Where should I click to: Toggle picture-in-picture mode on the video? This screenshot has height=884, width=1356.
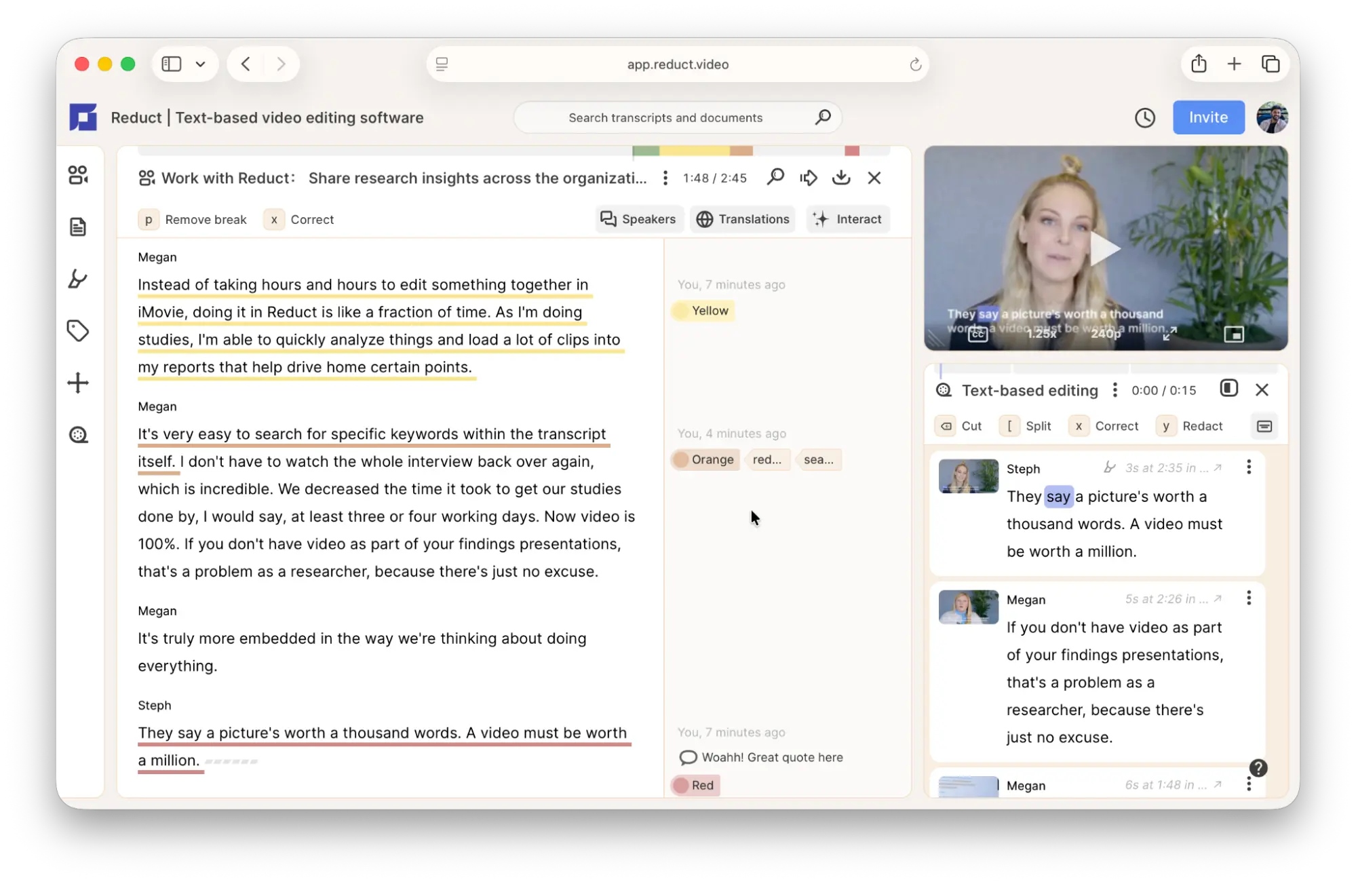pyautogui.click(x=1233, y=334)
